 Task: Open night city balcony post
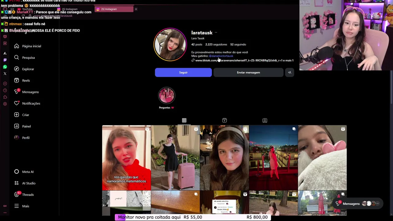click(x=273, y=158)
